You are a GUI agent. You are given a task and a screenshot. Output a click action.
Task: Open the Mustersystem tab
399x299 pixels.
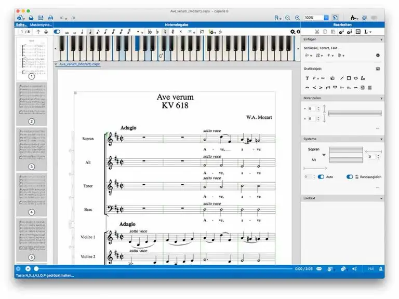tap(41, 25)
